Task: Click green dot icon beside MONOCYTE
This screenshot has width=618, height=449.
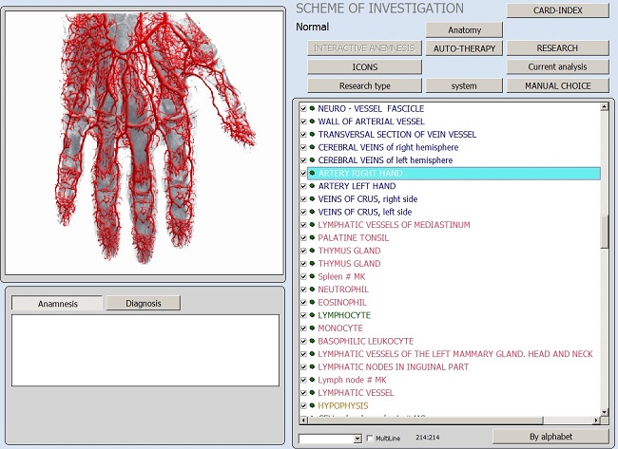Action: point(312,328)
